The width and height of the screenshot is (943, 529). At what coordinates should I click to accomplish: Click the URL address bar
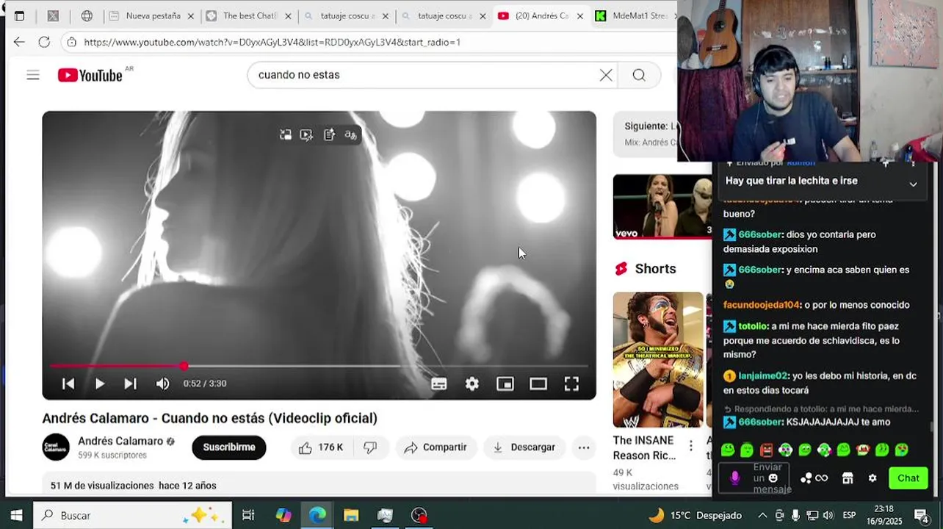[367, 42]
